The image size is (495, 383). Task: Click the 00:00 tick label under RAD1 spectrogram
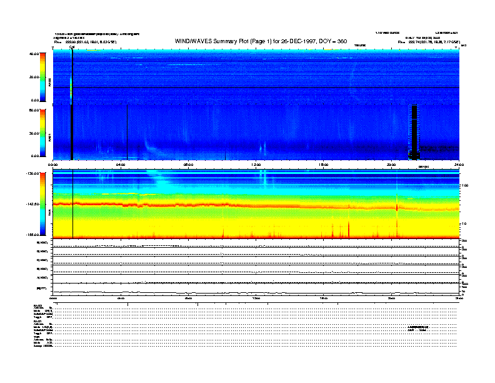click(52, 165)
